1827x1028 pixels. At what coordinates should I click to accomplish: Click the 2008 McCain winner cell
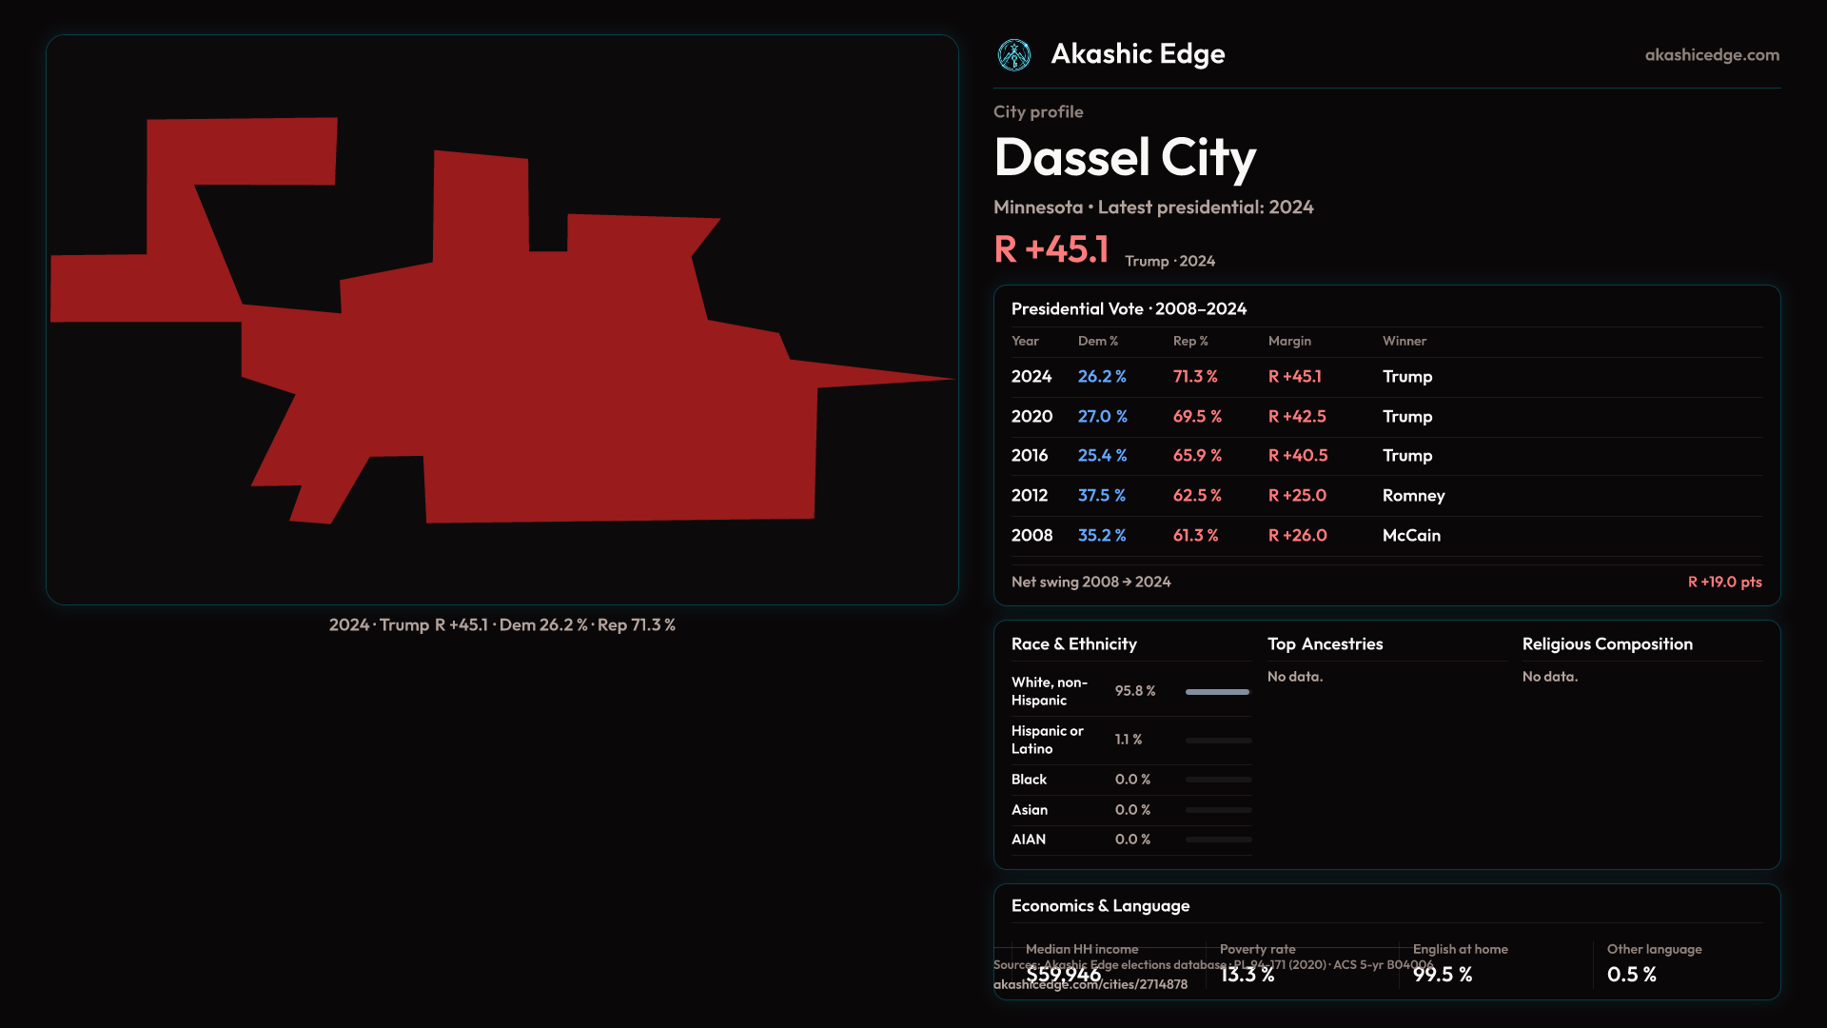click(1411, 536)
